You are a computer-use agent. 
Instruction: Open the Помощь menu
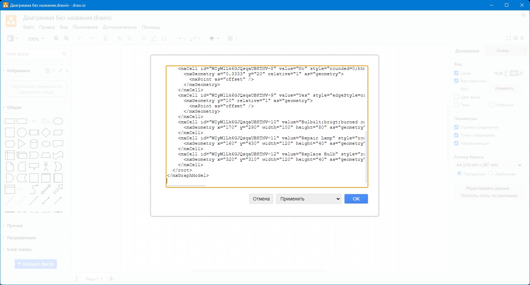[151, 27]
